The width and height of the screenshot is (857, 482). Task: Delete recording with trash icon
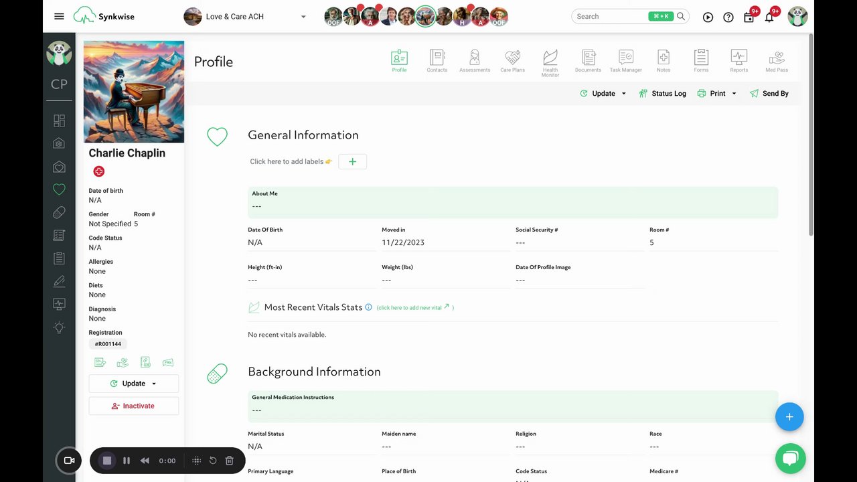click(x=229, y=461)
